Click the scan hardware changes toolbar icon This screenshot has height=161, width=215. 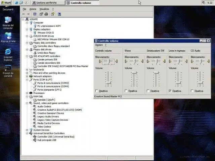tap(59, 14)
